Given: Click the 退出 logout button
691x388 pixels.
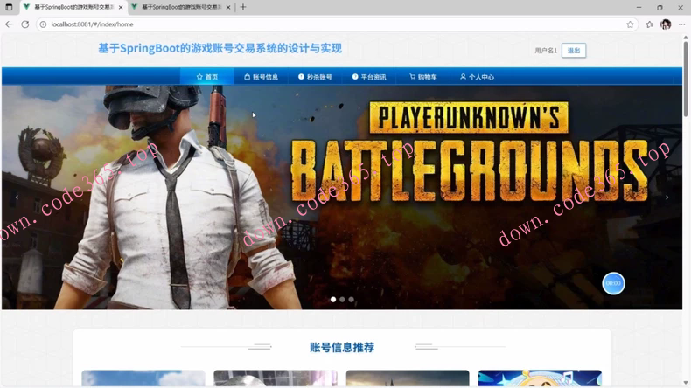Looking at the screenshot, I should pos(574,51).
